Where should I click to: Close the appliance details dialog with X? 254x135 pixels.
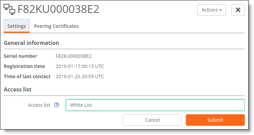click(238, 10)
